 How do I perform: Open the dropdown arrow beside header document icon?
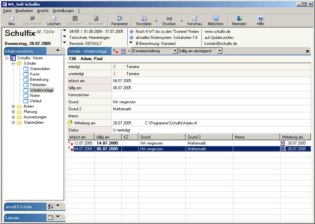(129, 51)
